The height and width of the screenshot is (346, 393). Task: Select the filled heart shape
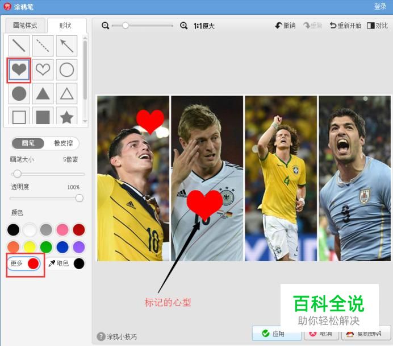coord(19,69)
